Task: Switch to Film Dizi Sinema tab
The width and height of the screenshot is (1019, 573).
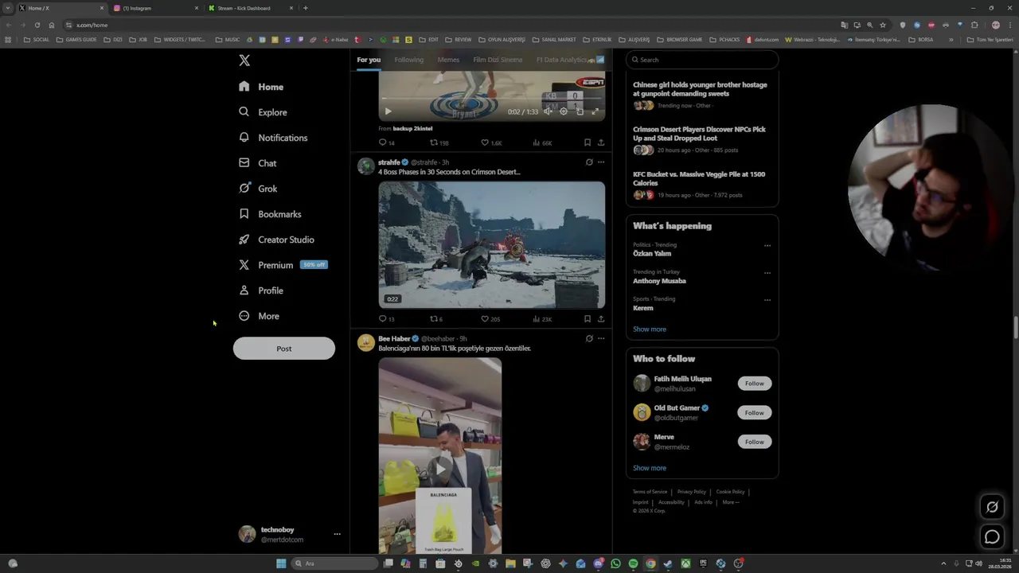Action: tap(498, 60)
